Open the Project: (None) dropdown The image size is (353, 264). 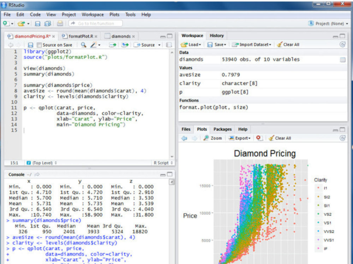point(328,23)
